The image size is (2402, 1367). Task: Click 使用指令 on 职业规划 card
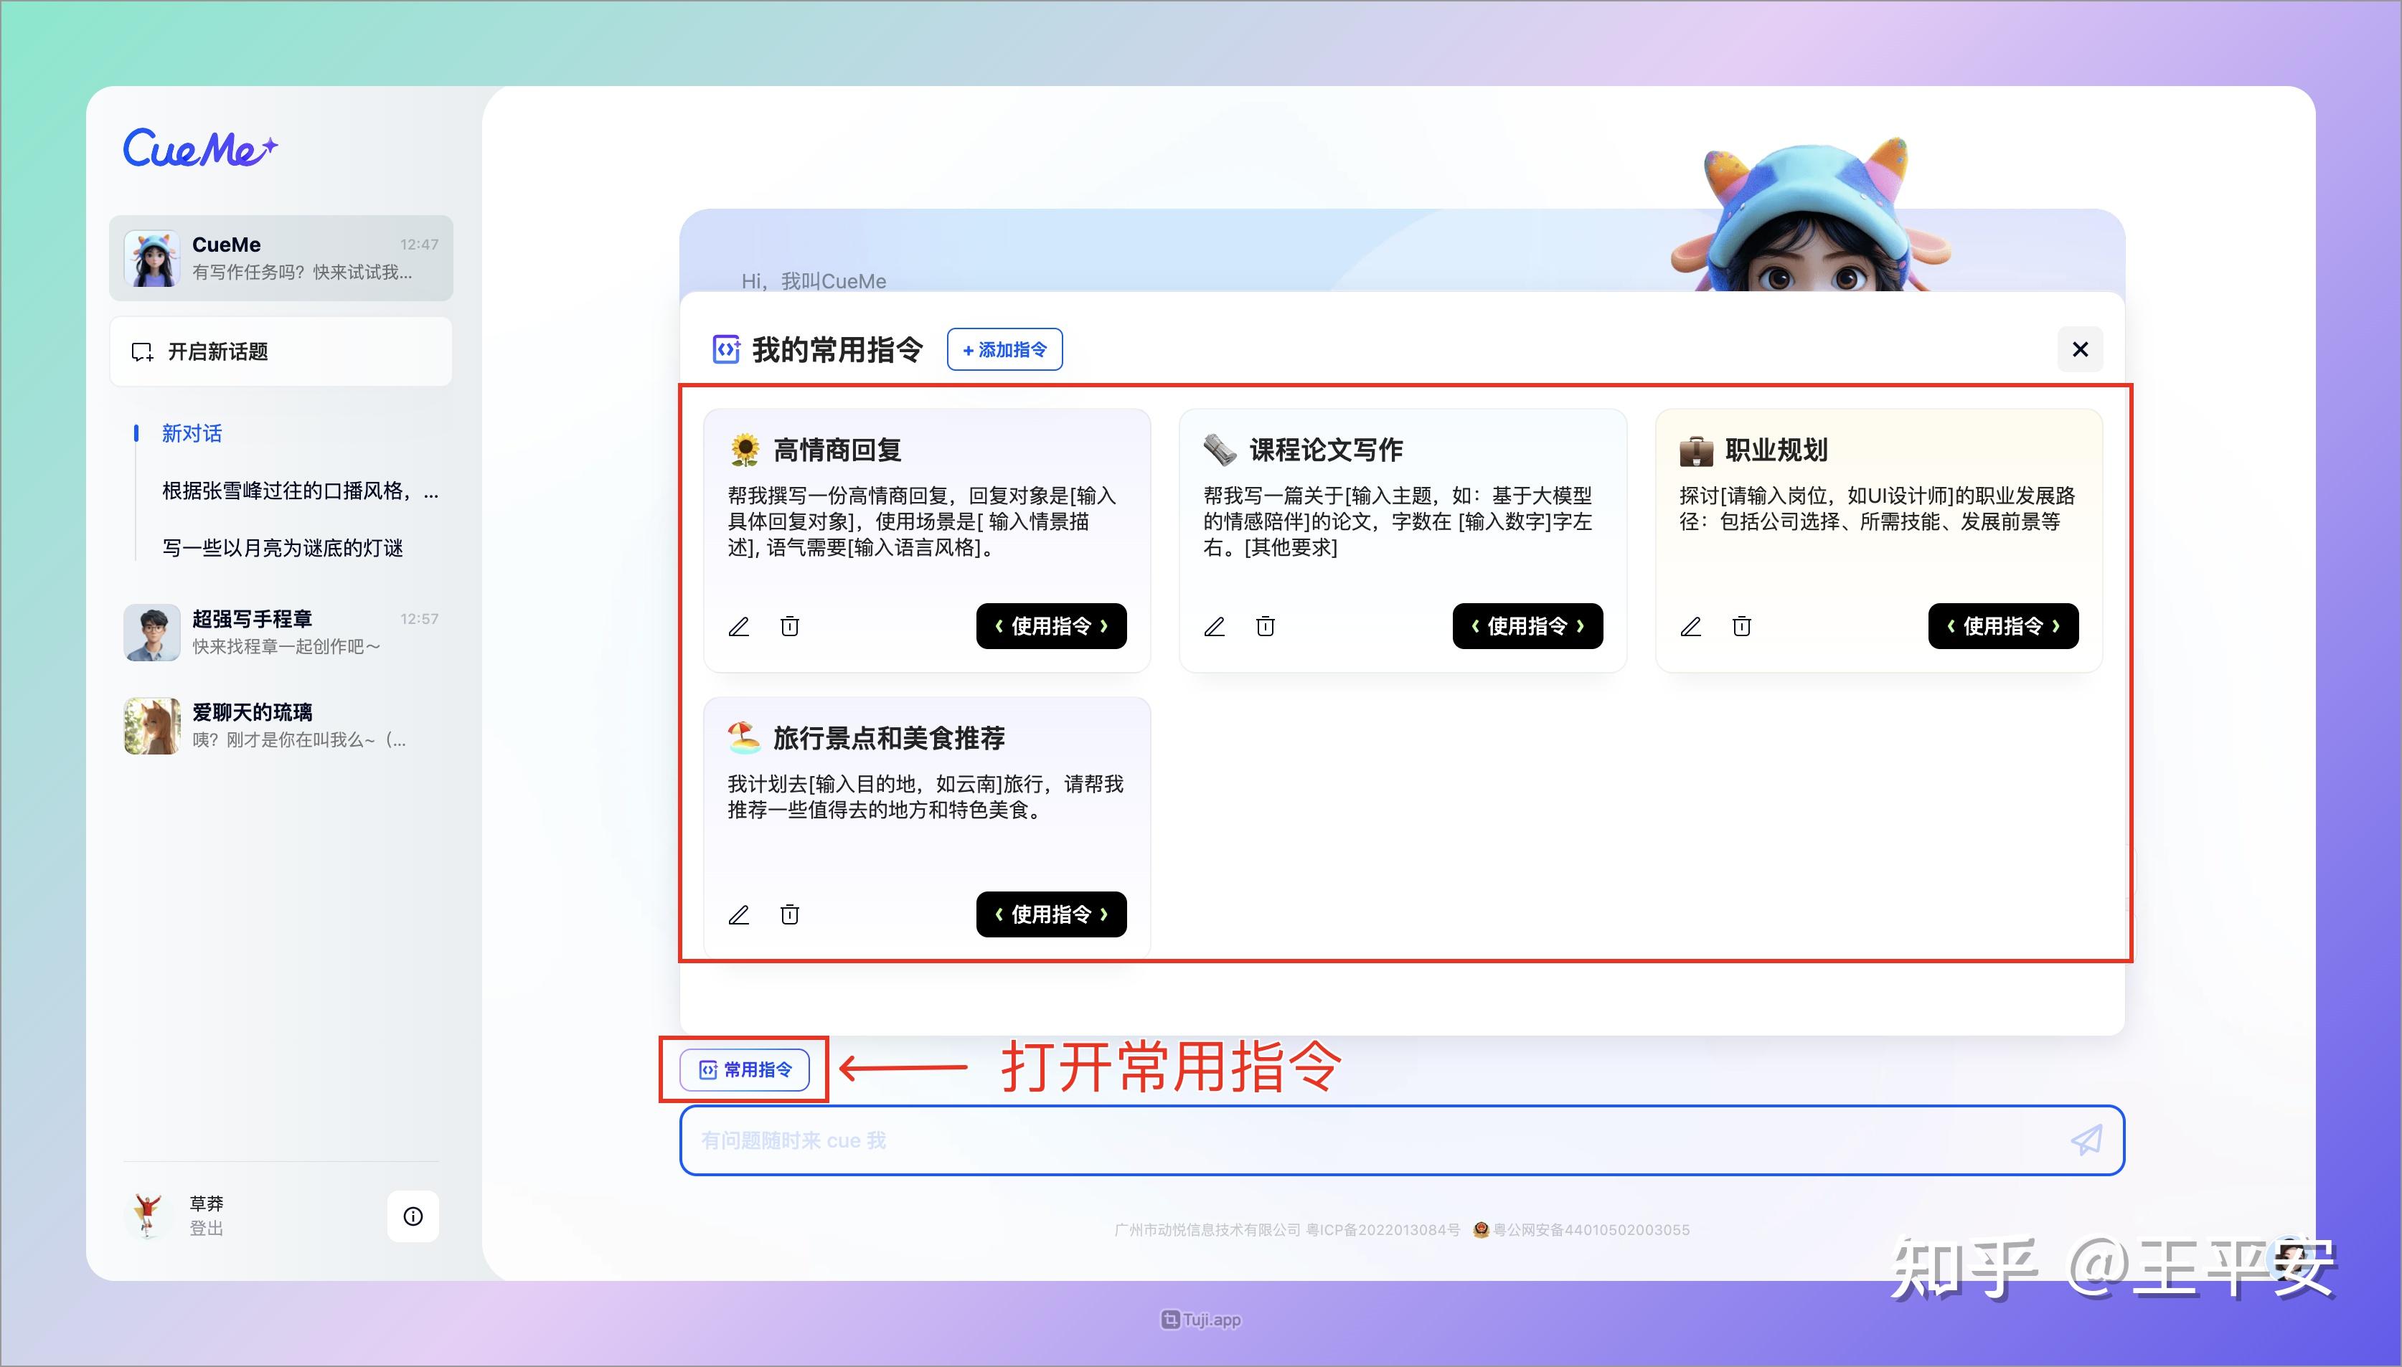pyautogui.click(x=2002, y=626)
